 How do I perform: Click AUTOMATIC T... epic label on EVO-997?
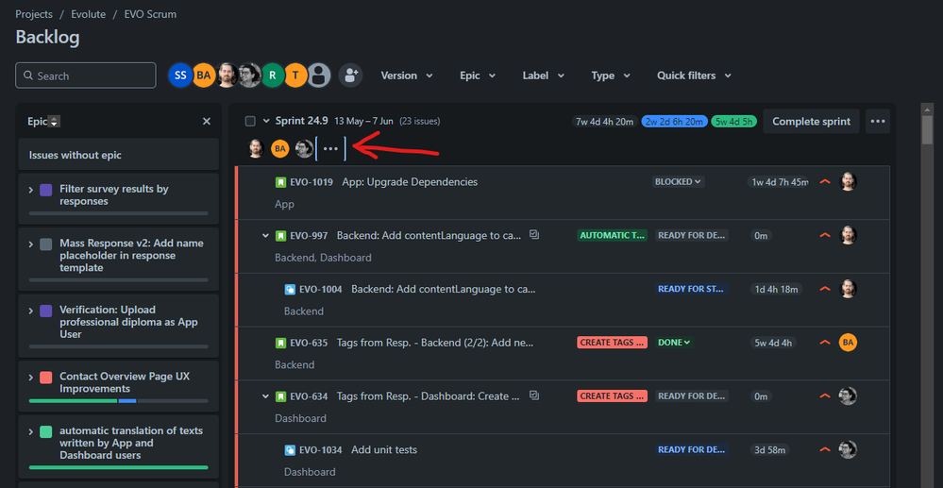click(x=613, y=235)
